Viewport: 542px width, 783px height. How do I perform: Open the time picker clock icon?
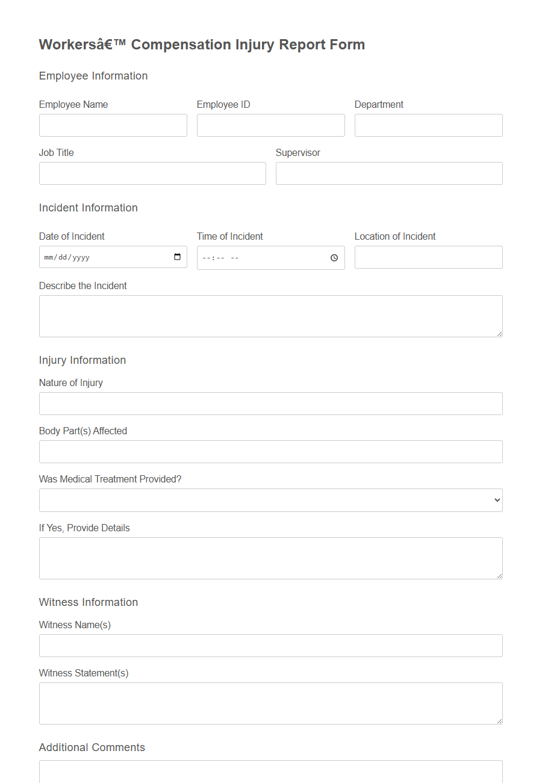pos(334,258)
